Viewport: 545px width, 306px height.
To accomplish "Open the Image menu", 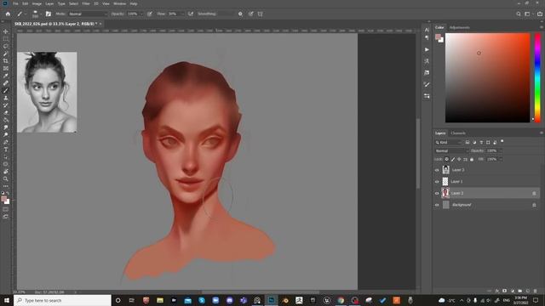I will (37, 3).
